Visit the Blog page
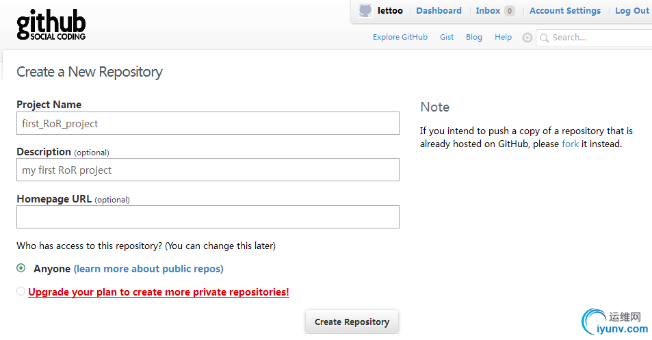This screenshot has width=652, height=340. 474,38
